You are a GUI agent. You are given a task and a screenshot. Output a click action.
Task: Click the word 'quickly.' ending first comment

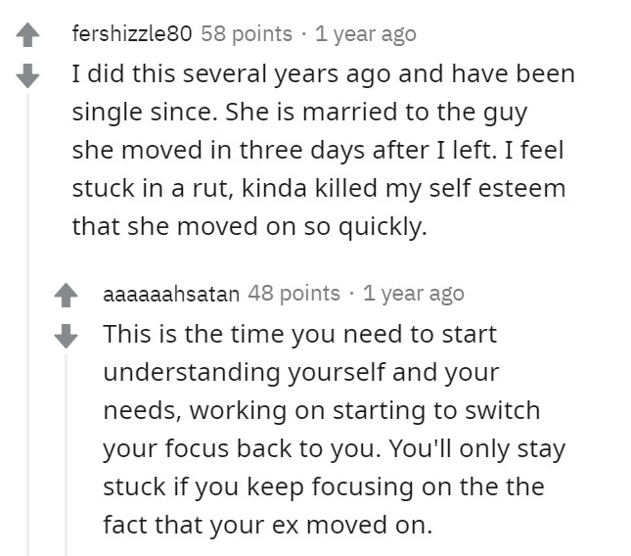(383, 227)
